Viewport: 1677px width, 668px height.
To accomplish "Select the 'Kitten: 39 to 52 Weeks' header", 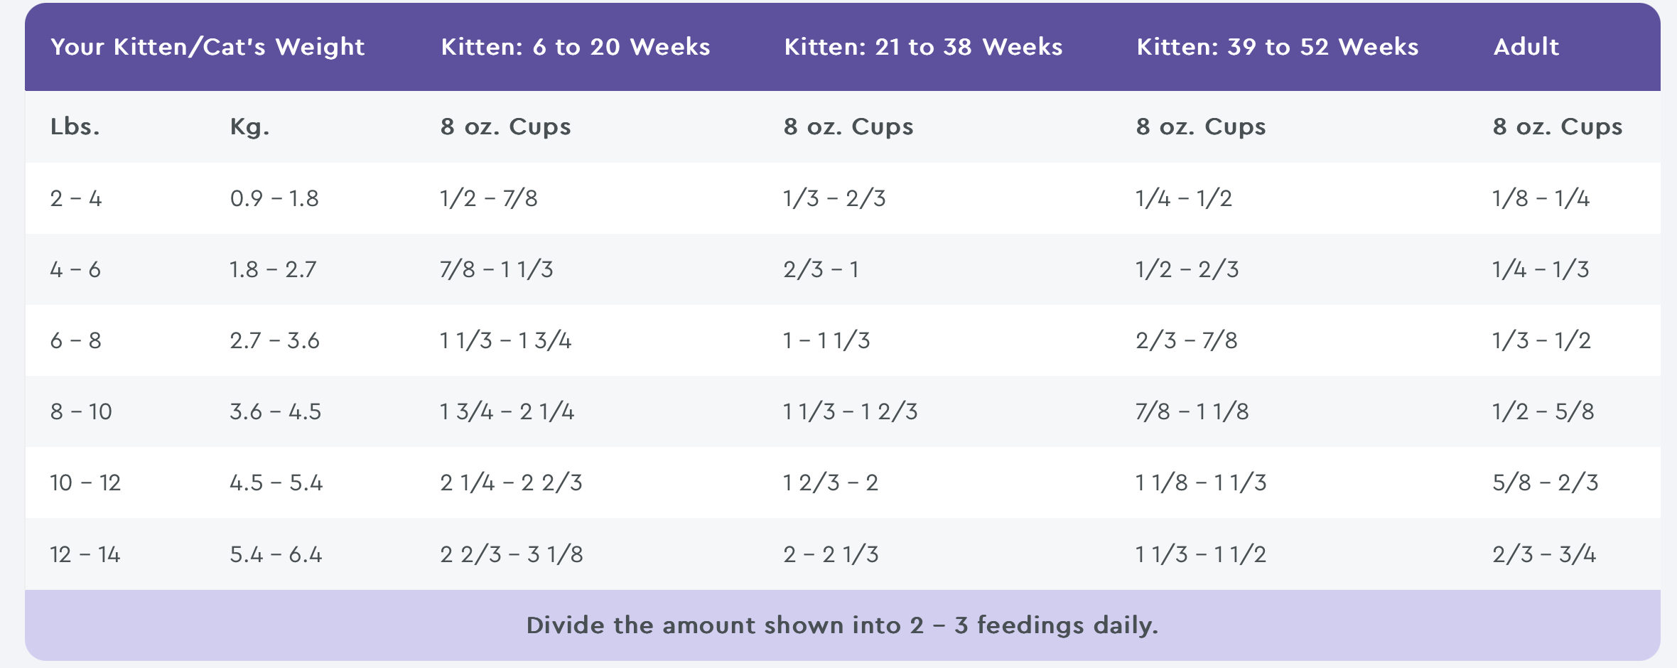I will tap(1277, 47).
